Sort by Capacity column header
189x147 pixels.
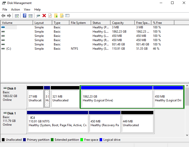(123, 23)
